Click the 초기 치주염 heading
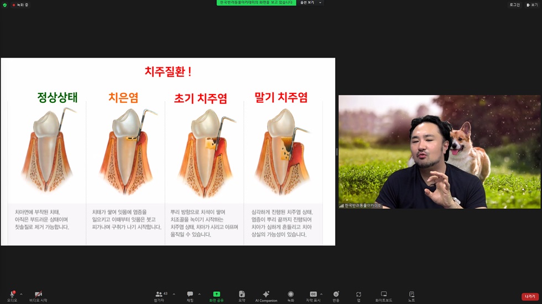The image size is (542, 304). (200, 98)
